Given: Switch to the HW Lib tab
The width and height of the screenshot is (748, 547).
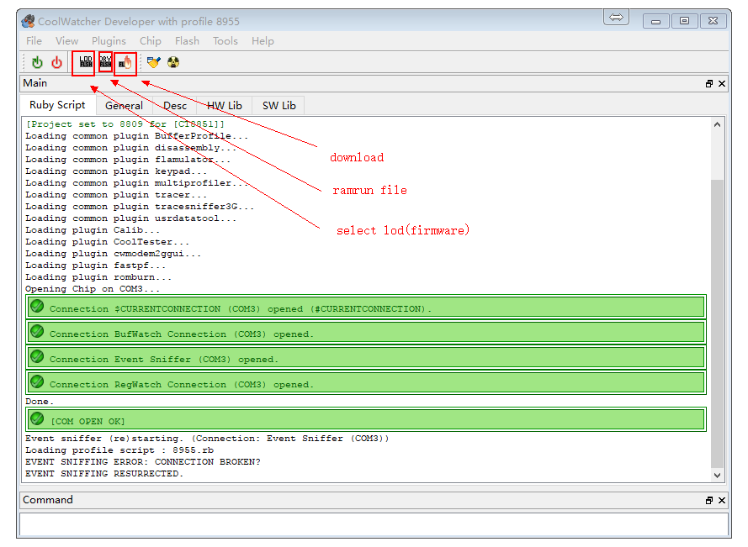Looking at the screenshot, I should tap(224, 106).
